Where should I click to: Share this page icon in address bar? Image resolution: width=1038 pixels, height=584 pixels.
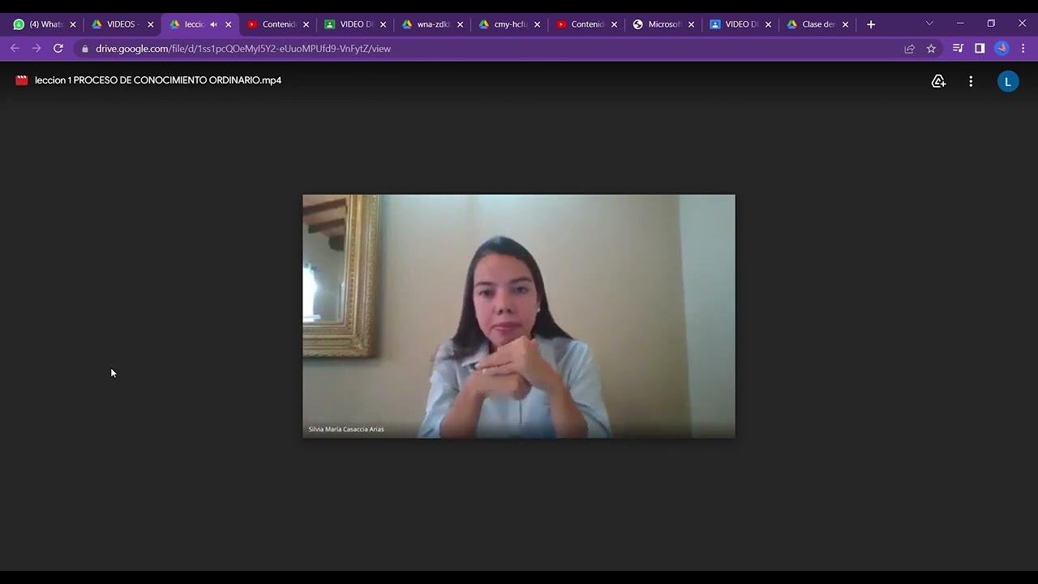click(910, 49)
